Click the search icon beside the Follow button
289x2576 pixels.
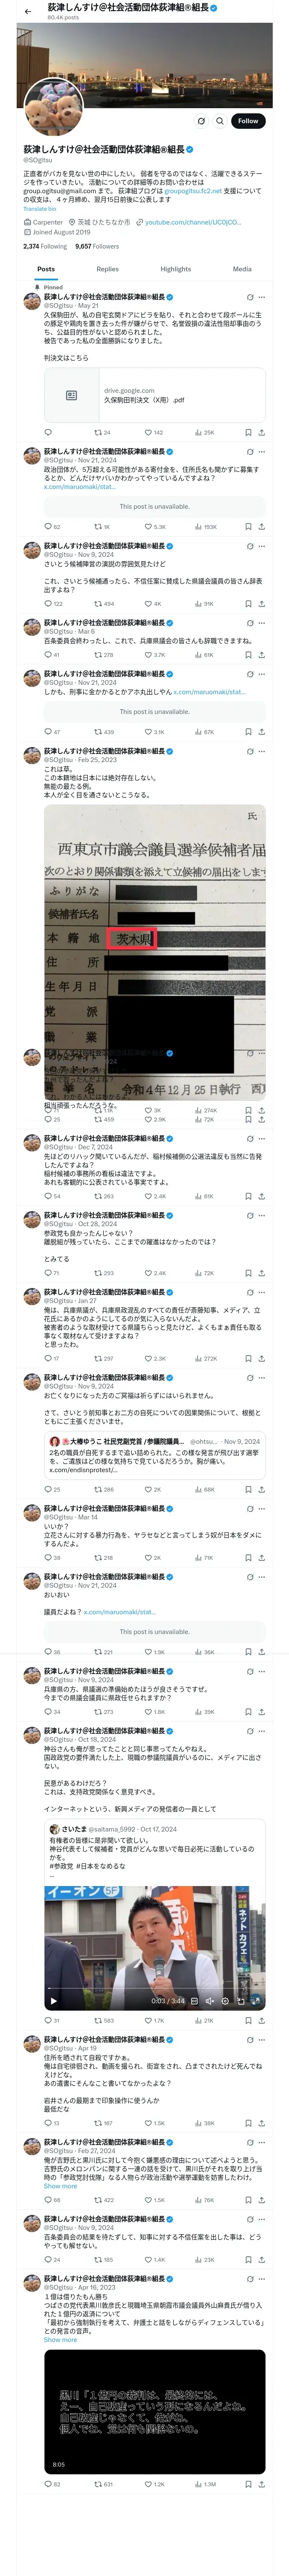coord(201,121)
